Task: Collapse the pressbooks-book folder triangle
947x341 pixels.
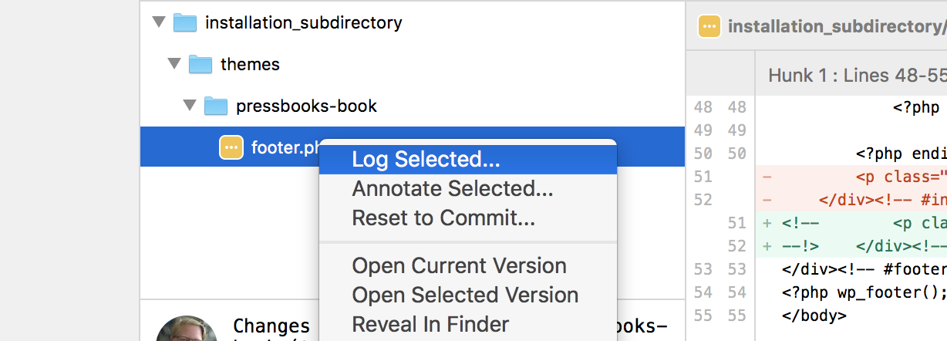Action: tap(190, 106)
